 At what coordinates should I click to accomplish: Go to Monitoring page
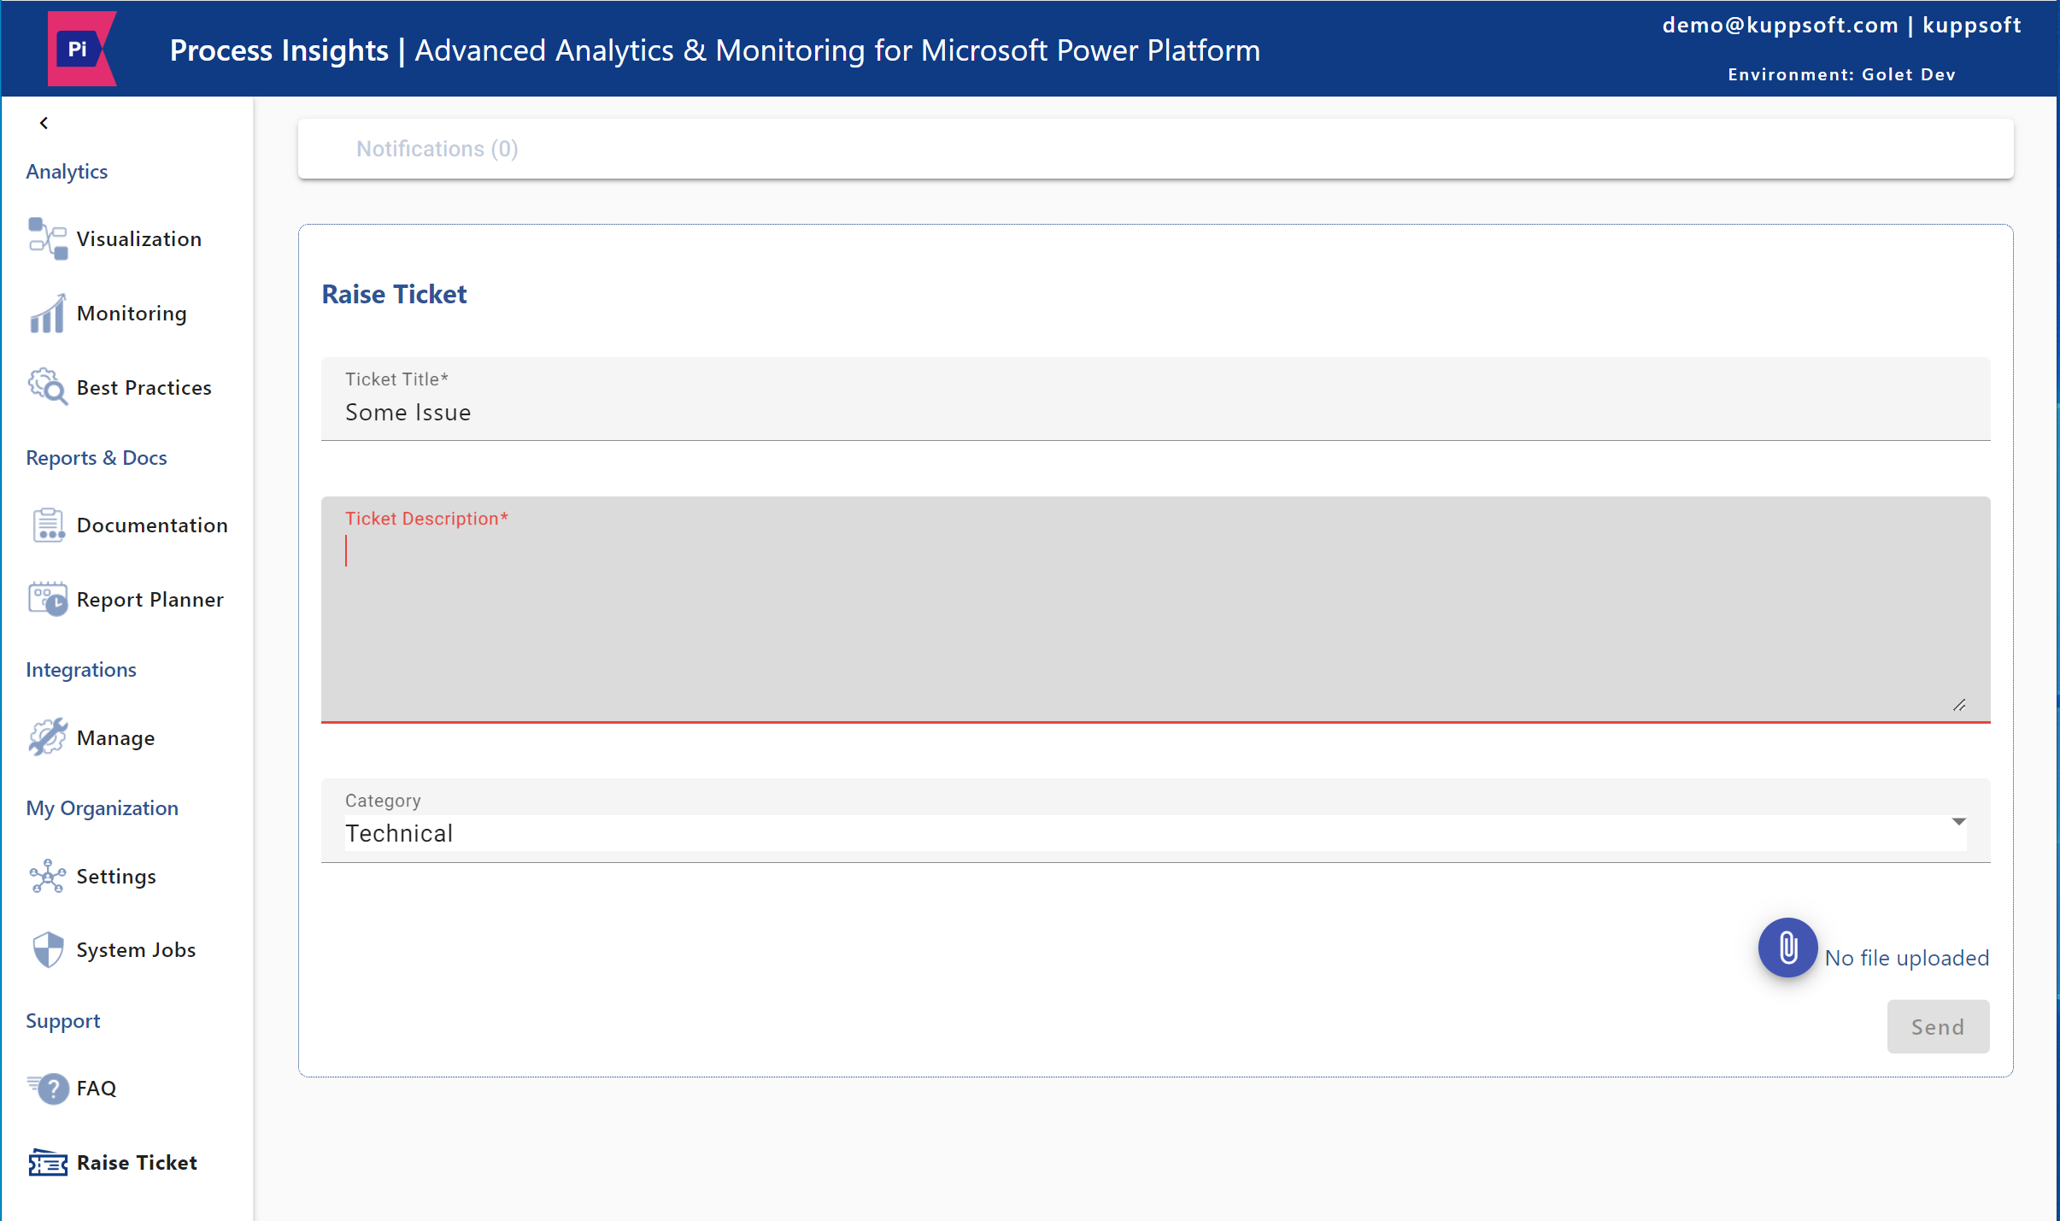(x=132, y=314)
